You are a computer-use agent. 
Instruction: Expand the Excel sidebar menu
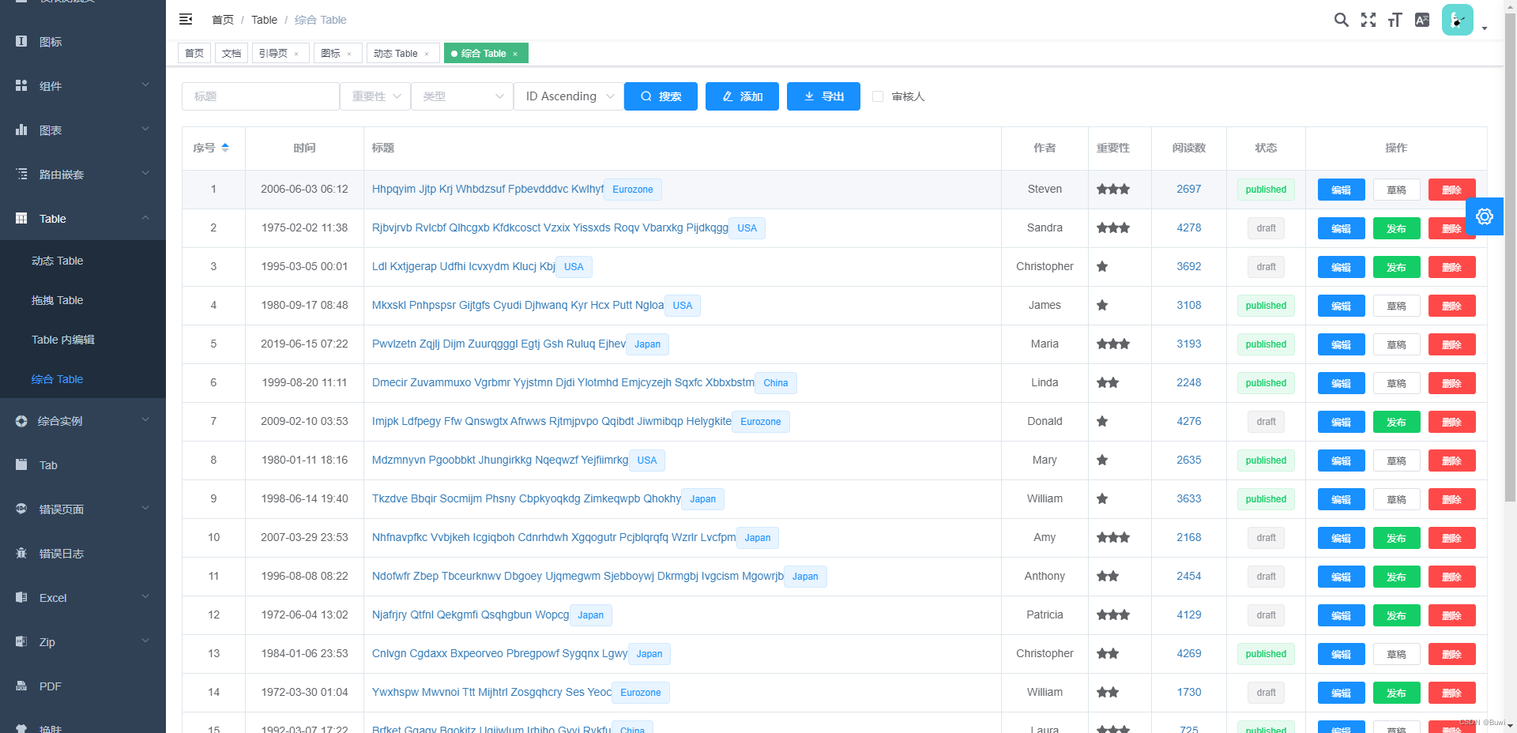pos(145,596)
